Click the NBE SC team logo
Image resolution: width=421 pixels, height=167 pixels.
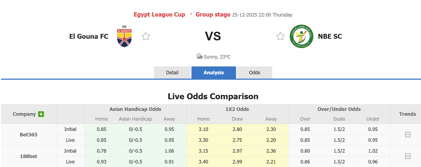[301, 36]
